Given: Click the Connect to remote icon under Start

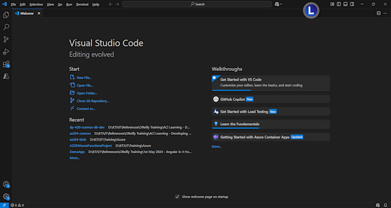Looking at the screenshot, I should click(x=72, y=108).
